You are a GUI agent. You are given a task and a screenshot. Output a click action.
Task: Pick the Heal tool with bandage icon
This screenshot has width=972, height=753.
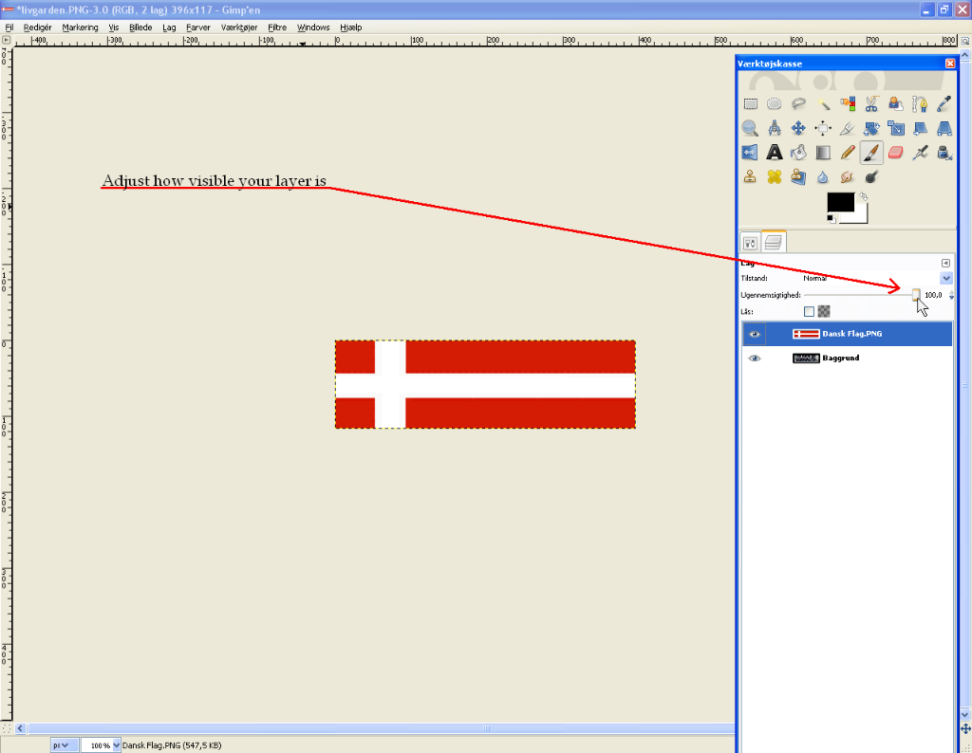point(775,176)
